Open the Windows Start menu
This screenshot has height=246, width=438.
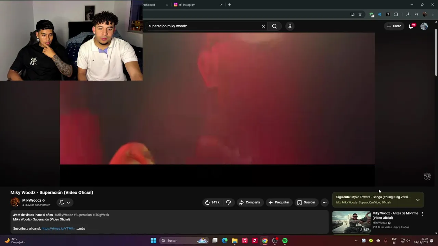(153, 241)
